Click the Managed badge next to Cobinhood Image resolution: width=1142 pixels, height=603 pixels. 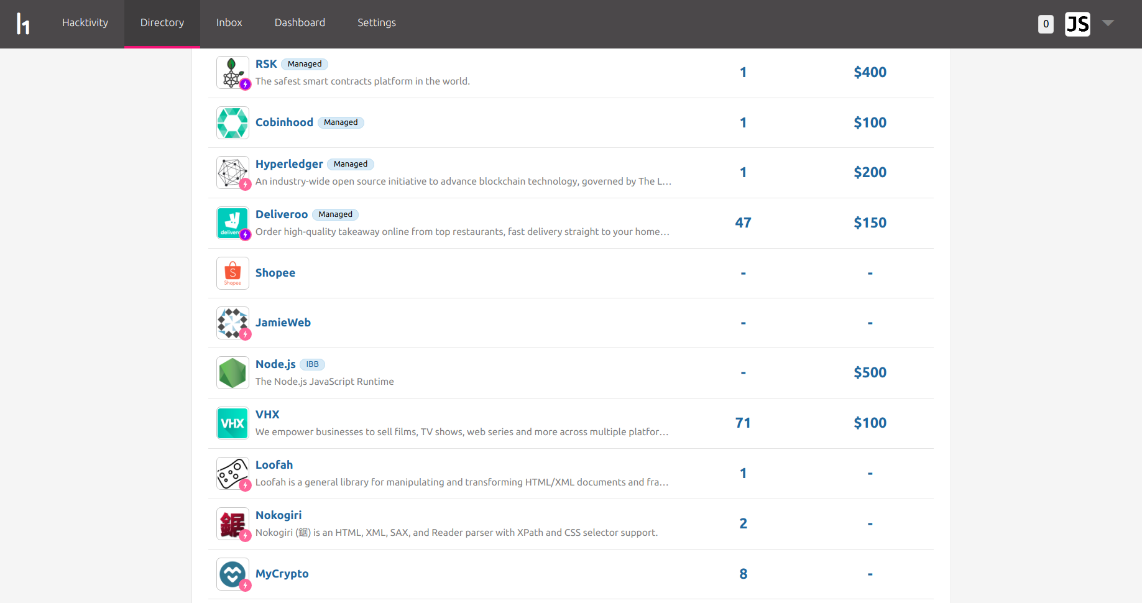[341, 122]
